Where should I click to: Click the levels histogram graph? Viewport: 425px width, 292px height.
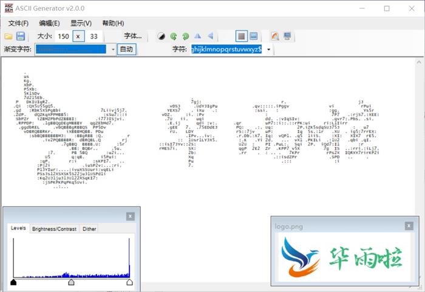71,257
